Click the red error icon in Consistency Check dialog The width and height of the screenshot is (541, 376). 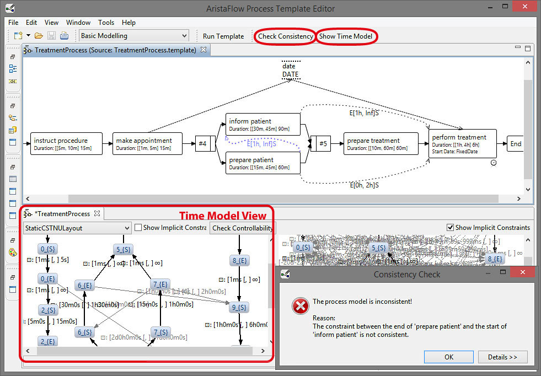[300, 306]
